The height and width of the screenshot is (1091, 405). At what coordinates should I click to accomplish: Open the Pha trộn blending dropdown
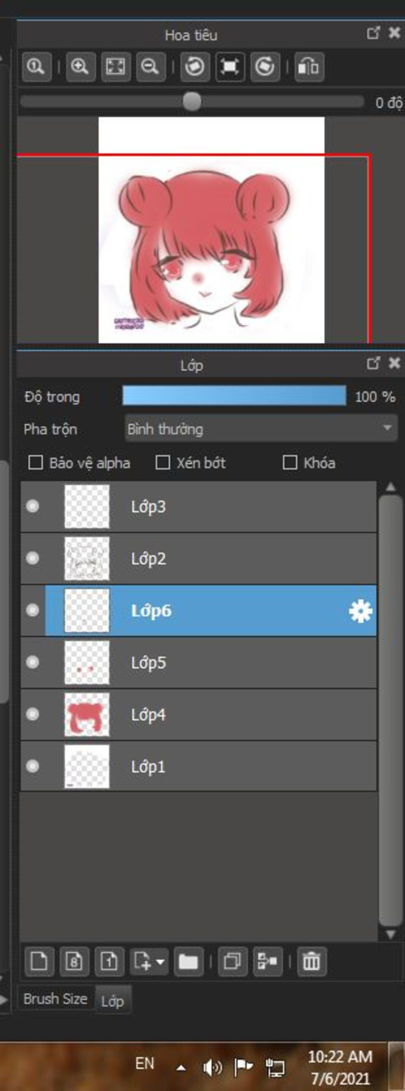261,429
